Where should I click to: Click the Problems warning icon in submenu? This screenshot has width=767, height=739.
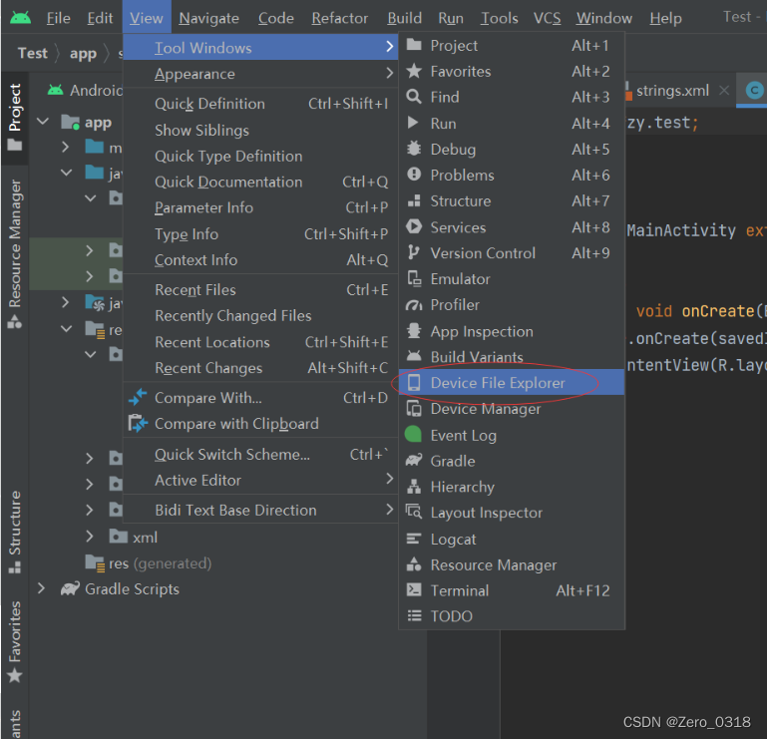coord(414,175)
